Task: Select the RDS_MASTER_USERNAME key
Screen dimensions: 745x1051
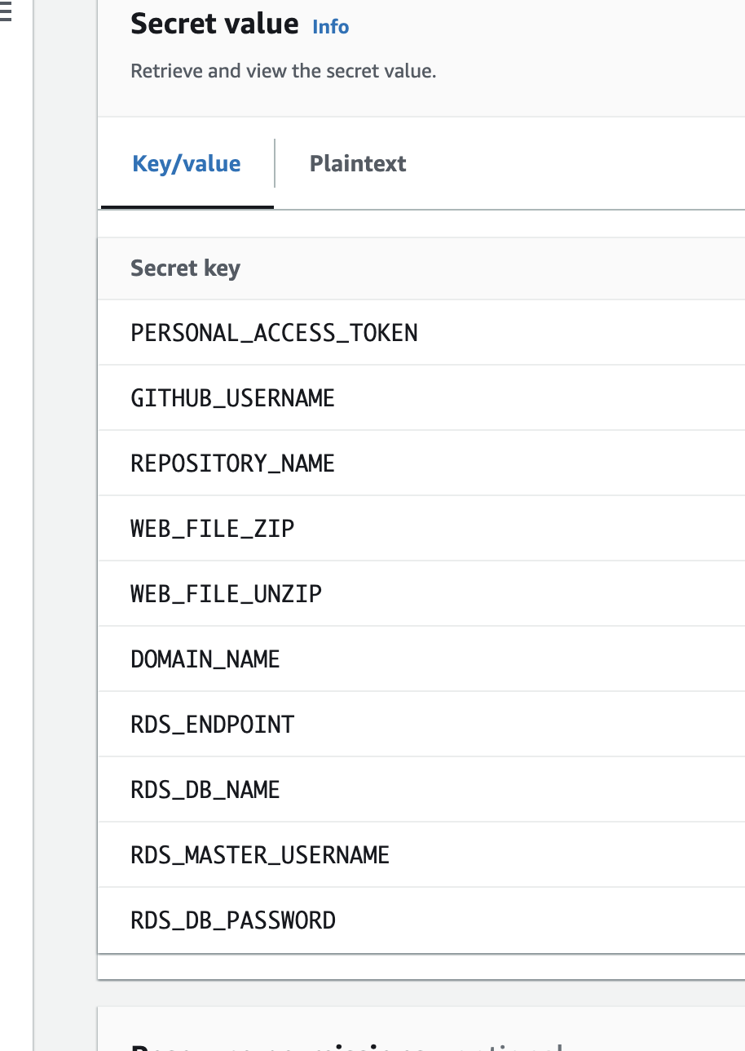Action: 260,855
